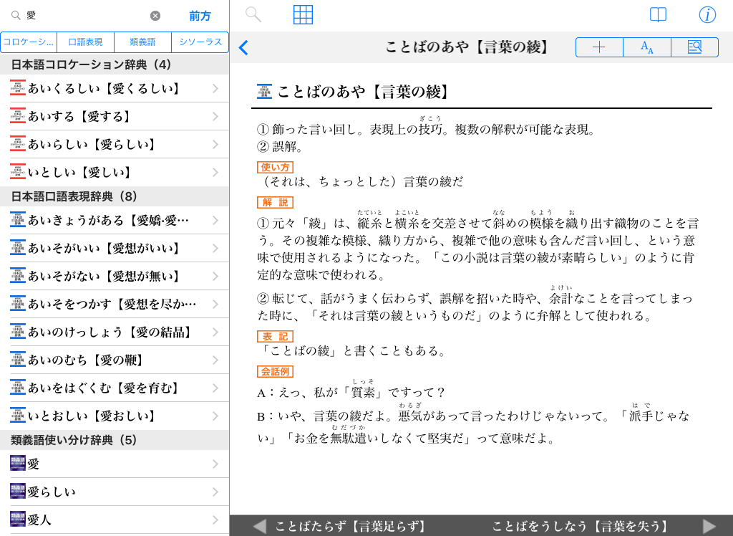Switch to the 類義語 tab
This screenshot has width=733, height=536.
[143, 42]
